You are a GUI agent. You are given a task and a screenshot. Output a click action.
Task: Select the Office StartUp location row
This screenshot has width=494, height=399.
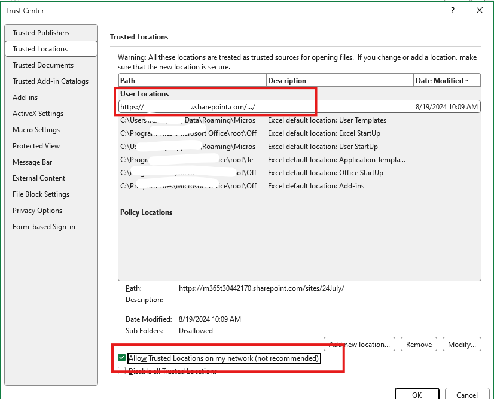(299, 173)
